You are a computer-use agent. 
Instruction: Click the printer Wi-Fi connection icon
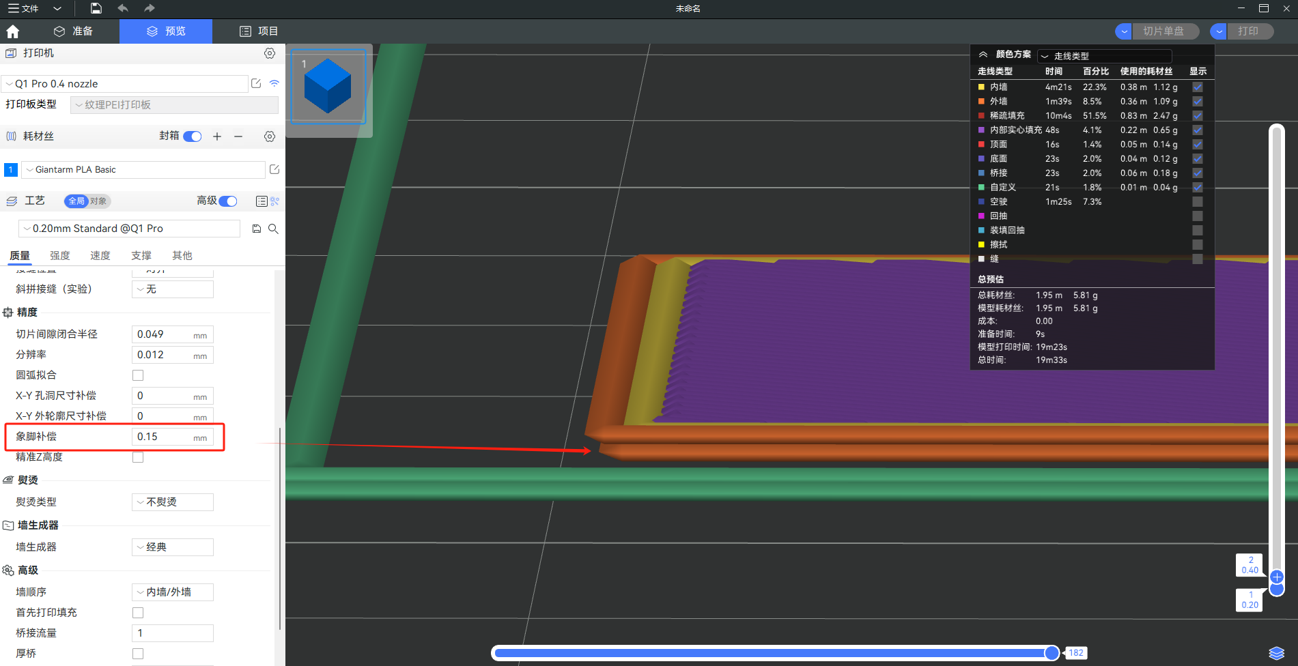pyautogui.click(x=274, y=83)
